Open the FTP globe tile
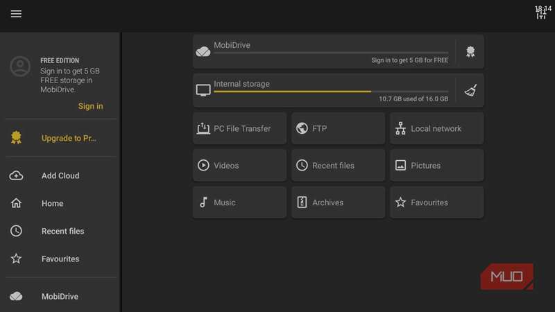The image size is (555, 312). coord(338,128)
